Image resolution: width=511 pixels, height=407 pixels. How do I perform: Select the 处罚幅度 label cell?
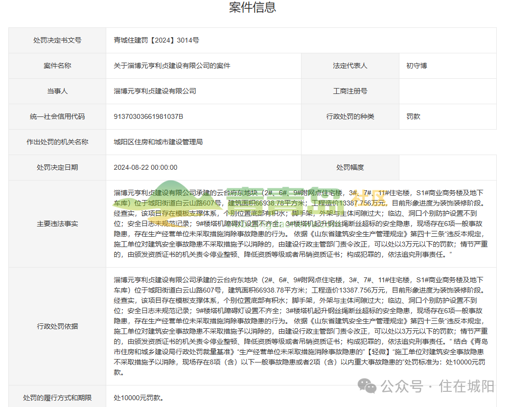click(x=350, y=167)
